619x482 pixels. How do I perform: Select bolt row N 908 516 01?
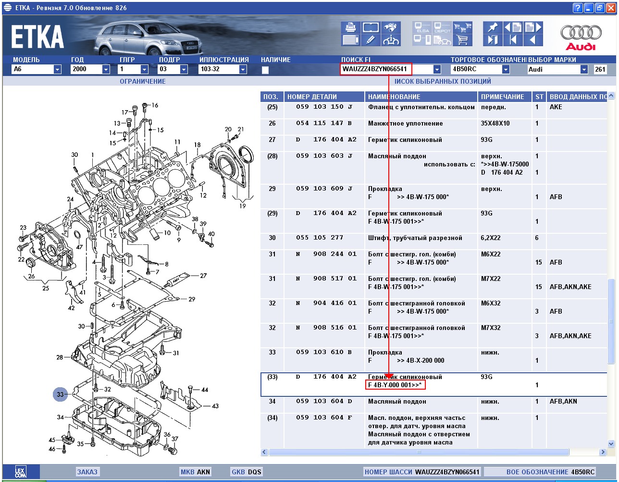coord(434,335)
